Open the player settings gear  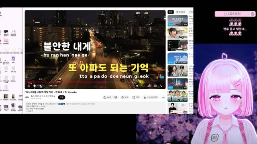(149, 86)
